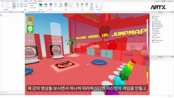174x98 pixels.
Task: Click the chat message input box
Action: [12, 92]
